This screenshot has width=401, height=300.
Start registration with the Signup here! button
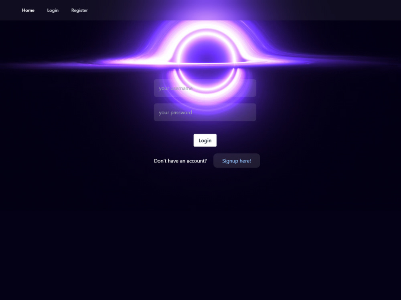point(237,160)
